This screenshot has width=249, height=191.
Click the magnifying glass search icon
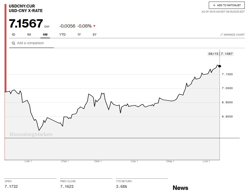[x=13, y=43]
